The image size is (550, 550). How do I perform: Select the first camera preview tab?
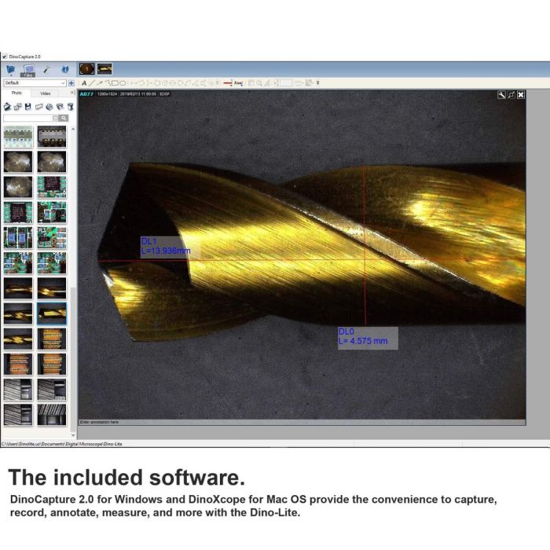(86, 69)
